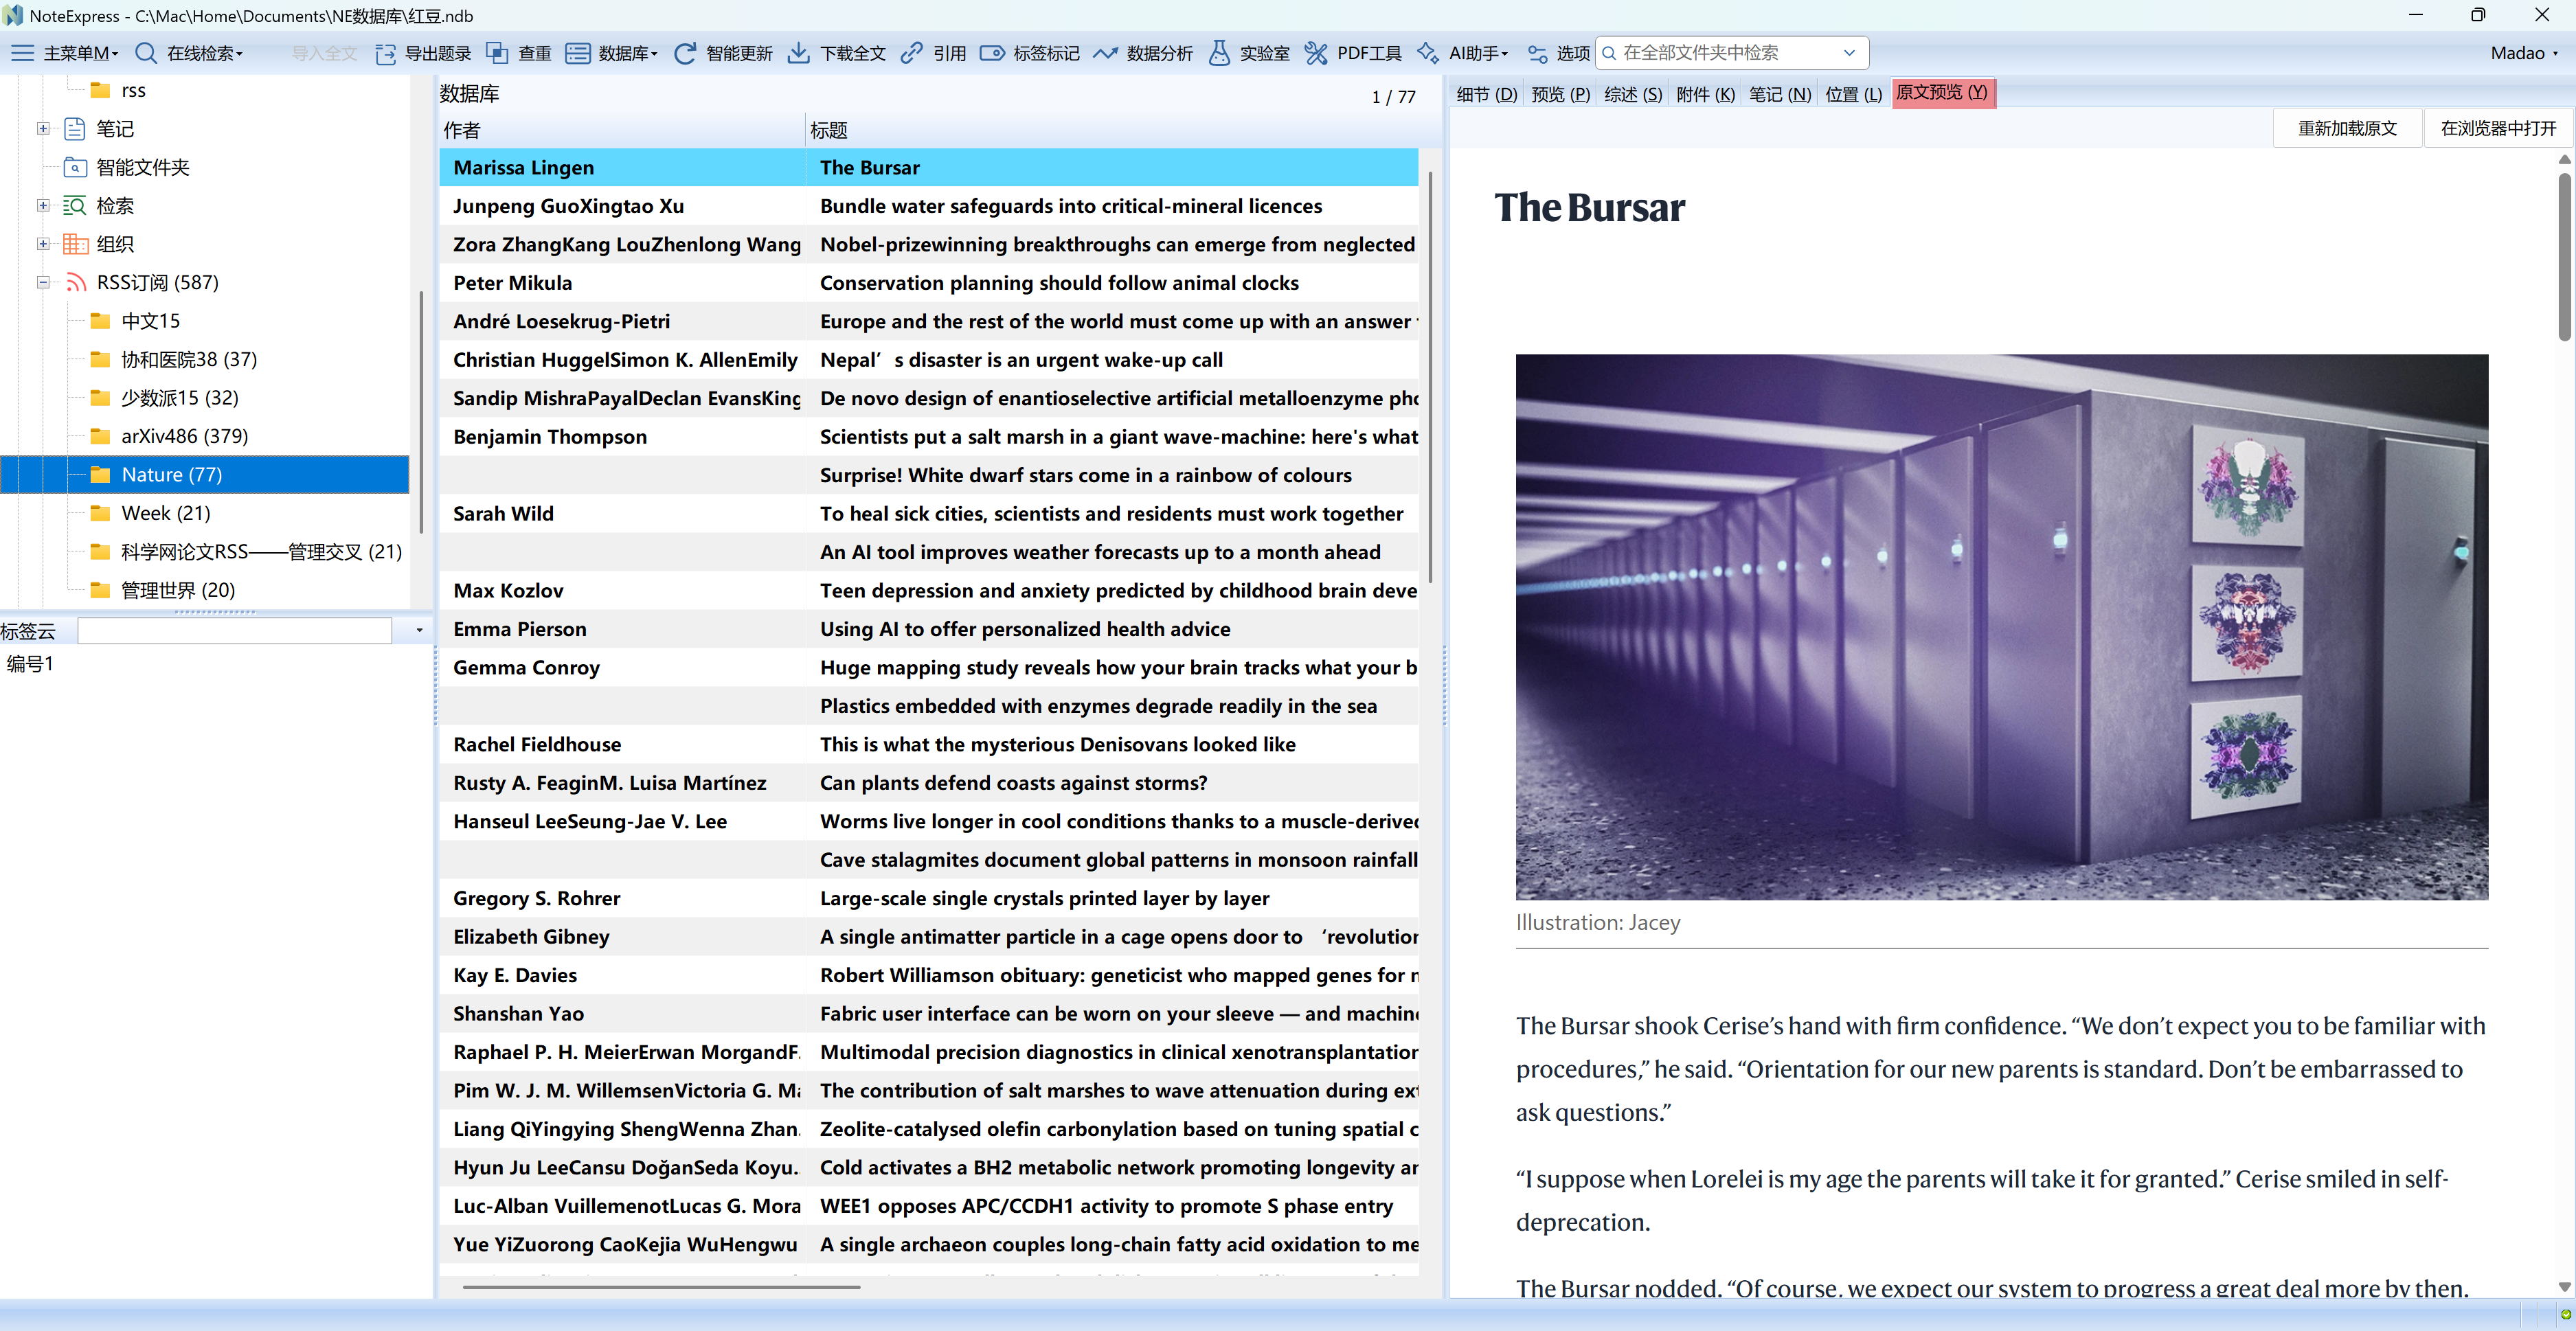
Task: Collapse the RSS订阅 tree node
Action: click(43, 282)
